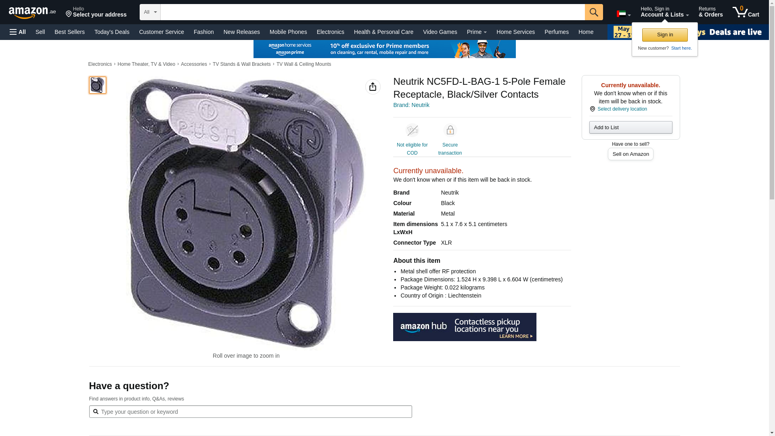Click the Secure transaction lock icon
Image resolution: width=775 pixels, height=436 pixels.
click(x=450, y=130)
